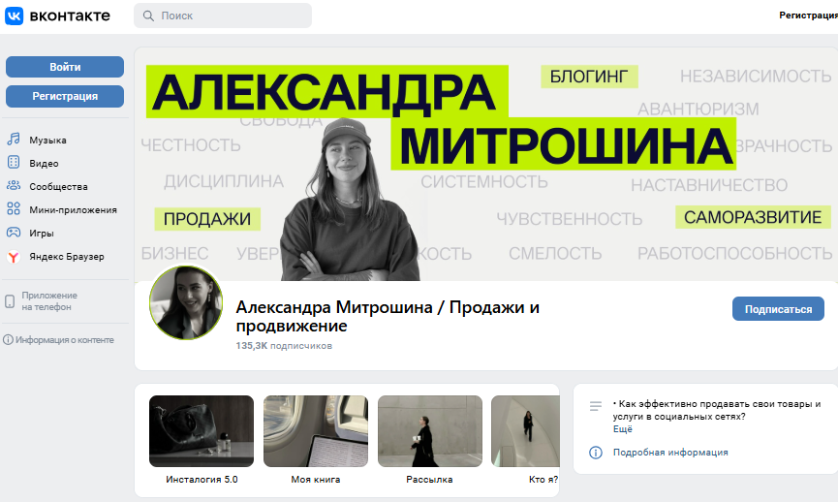Click the VK logo icon
Viewport: 838px width, 502px height.
pos(14,16)
